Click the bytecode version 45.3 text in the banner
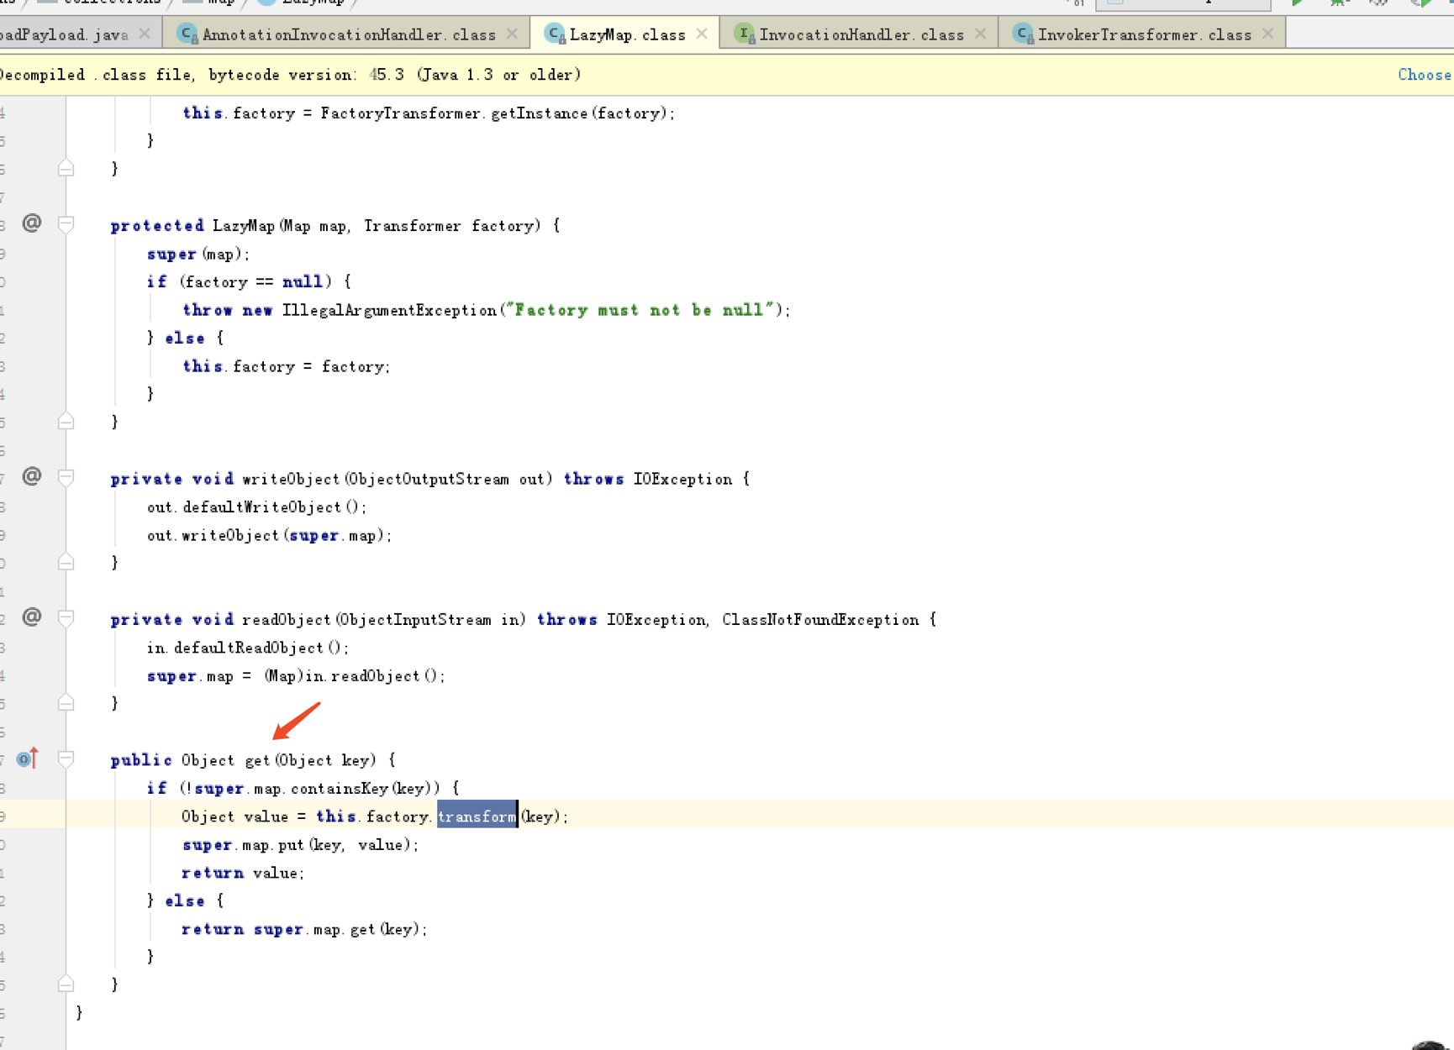1454x1050 pixels. [x=306, y=75]
